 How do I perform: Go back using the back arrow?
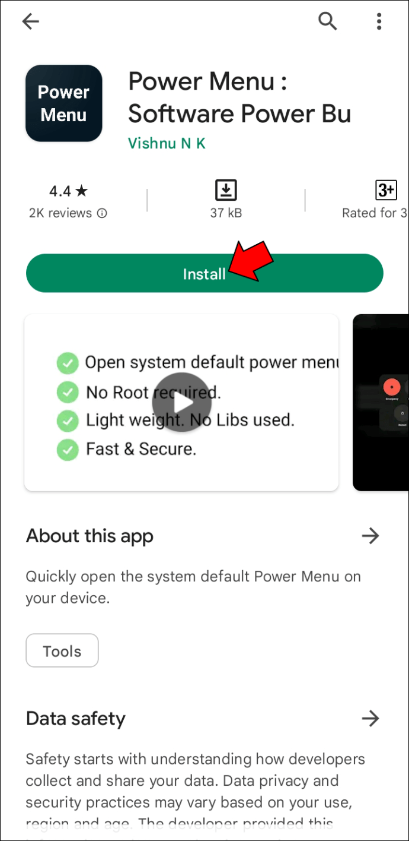tap(30, 22)
